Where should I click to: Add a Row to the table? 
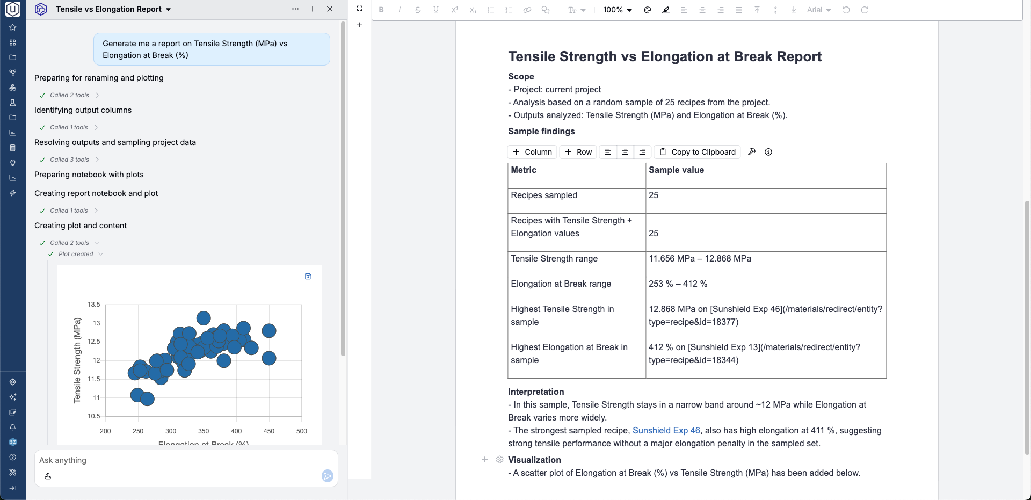(578, 152)
